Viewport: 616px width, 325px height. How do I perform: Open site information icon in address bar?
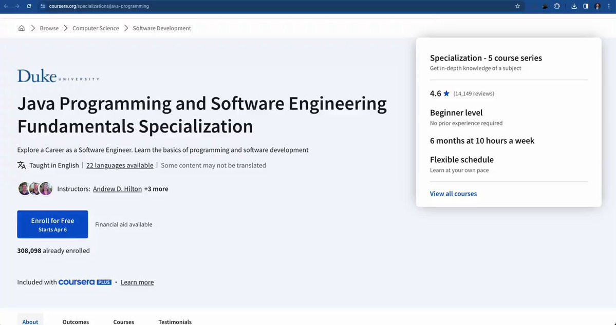click(43, 6)
